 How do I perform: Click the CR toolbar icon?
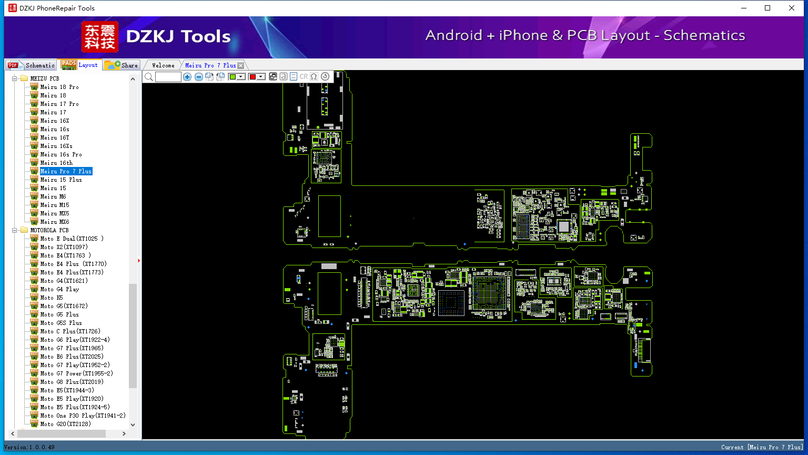tap(304, 77)
